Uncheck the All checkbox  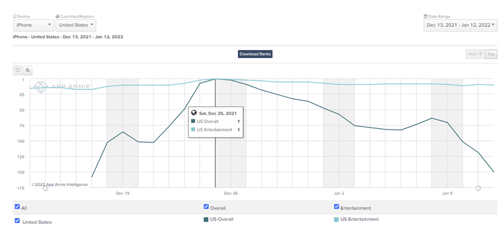click(18, 207)
